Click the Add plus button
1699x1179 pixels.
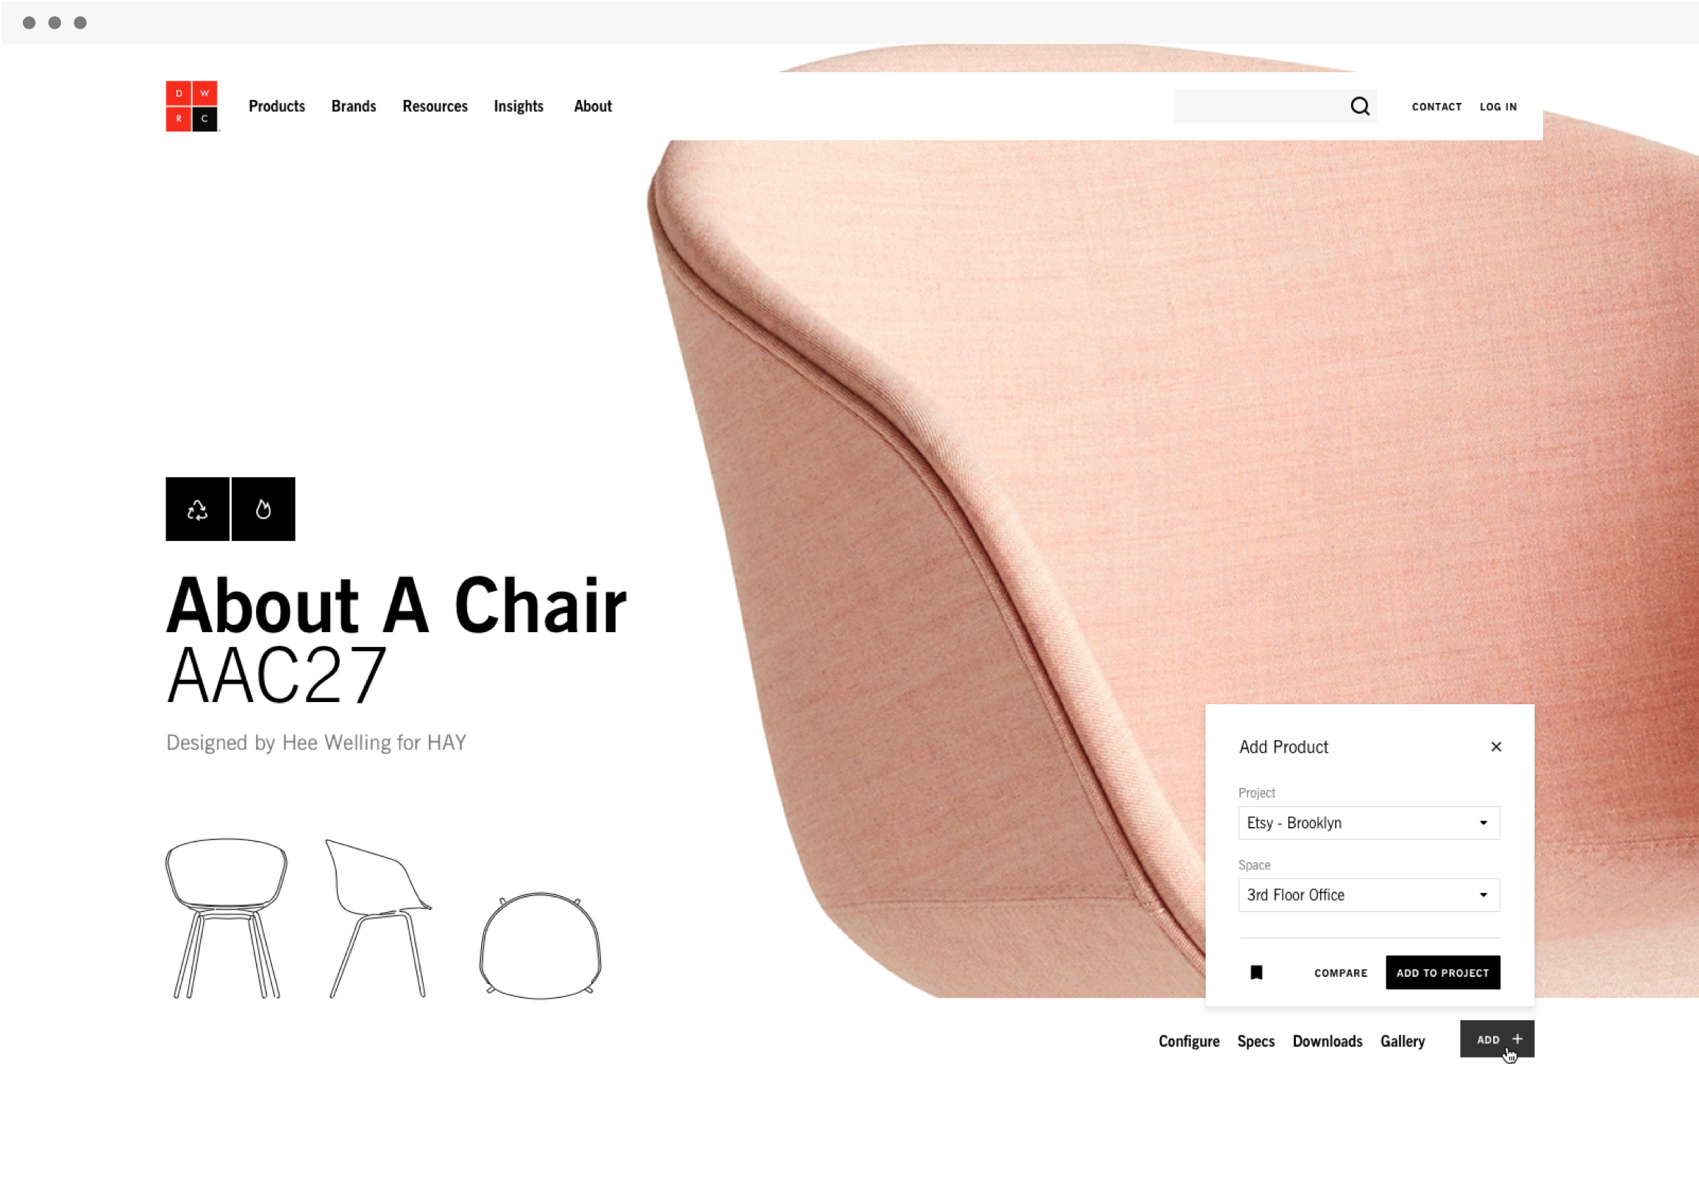coord(1497,1039)
